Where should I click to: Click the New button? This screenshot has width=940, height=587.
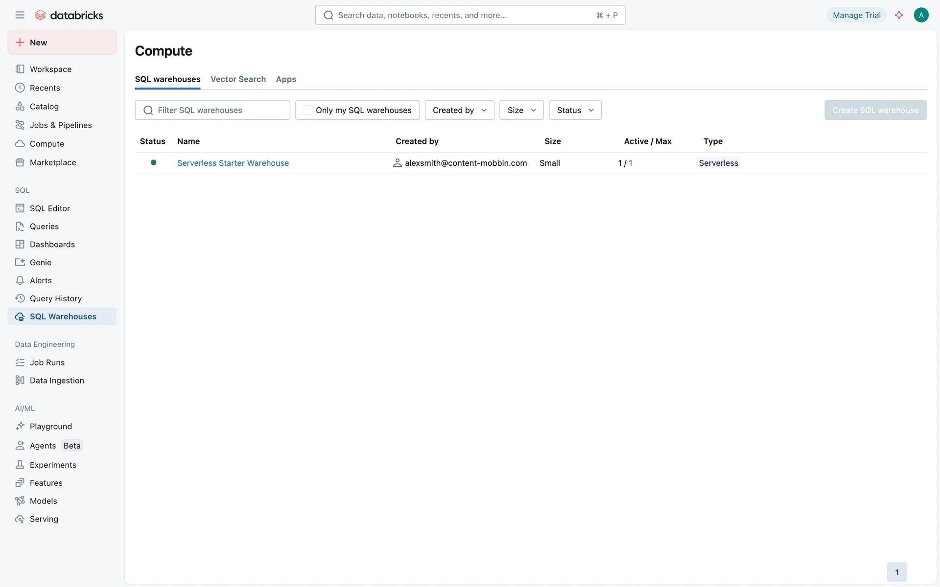coord(62,43)
